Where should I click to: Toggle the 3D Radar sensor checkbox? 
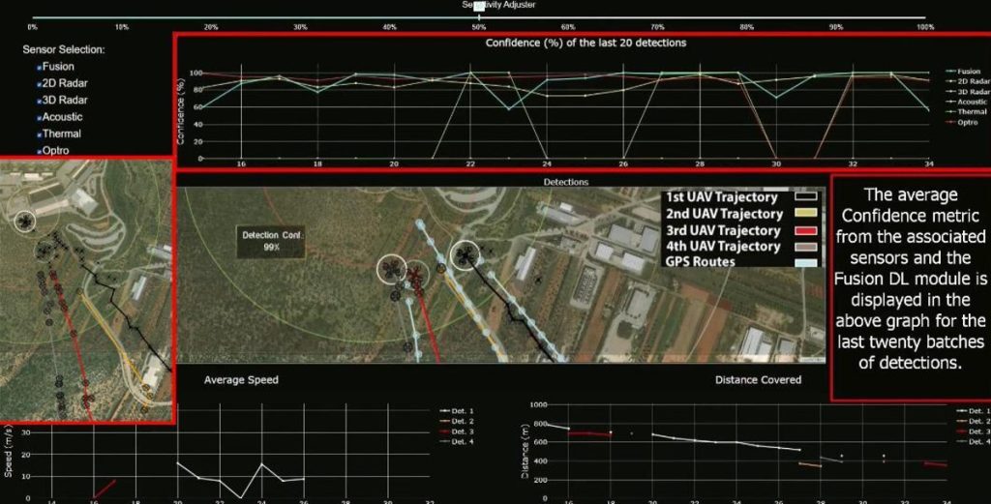[x=39, y=101]
